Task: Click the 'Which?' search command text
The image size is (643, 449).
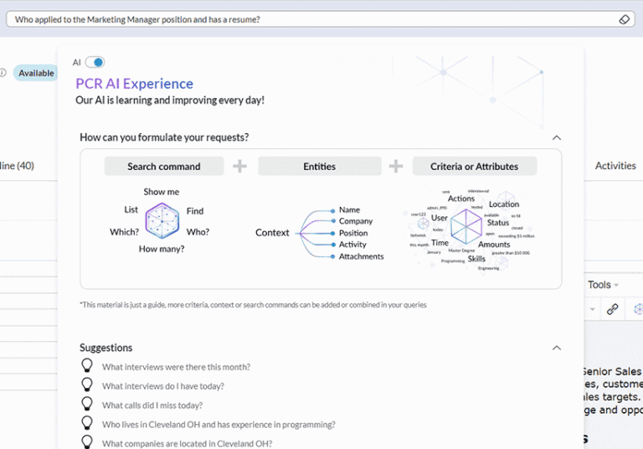Action: tap(124, 232)
